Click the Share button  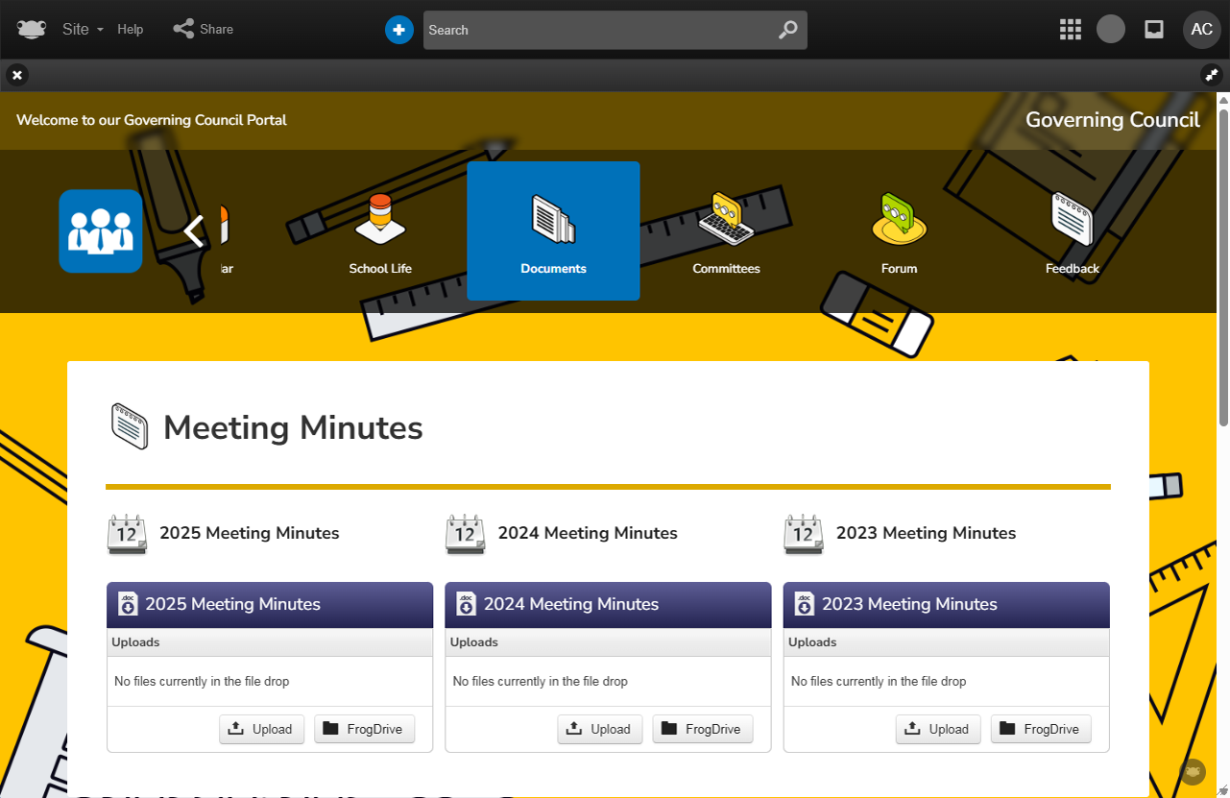[x=204, y=29]
